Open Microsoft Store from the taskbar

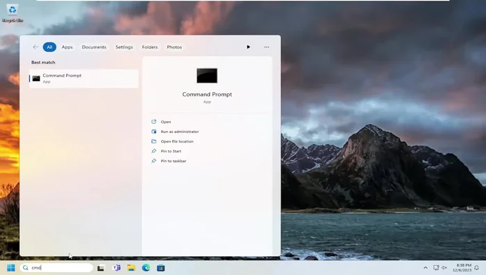[161, 268]
